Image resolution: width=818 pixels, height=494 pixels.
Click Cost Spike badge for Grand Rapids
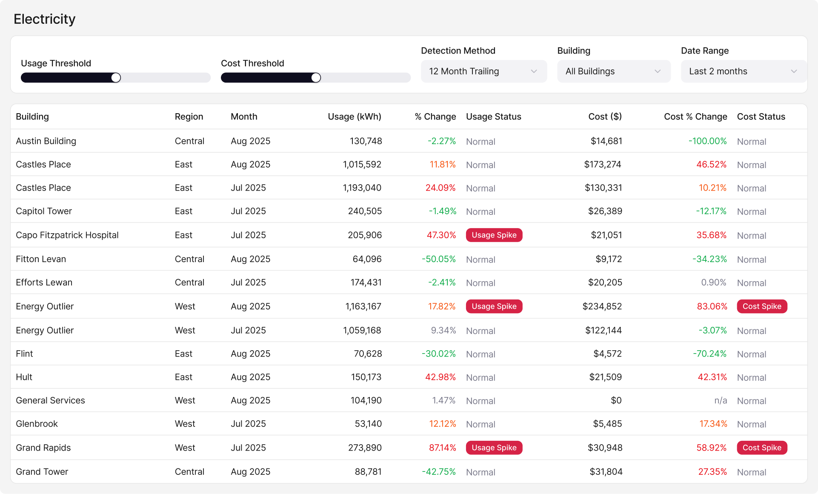point(761,448)
